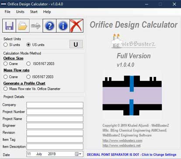The image size is (181, 159).
Task: Open the Units menu
Action: click(x=20, y=12)
